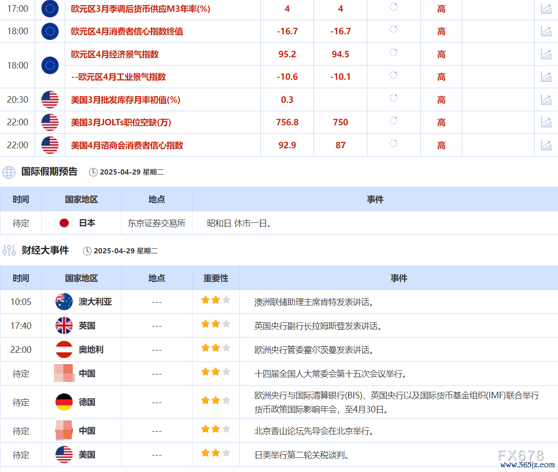Open 美国4月谘商会消费者信心指数 indicator link
The width and height of the screenshot is (558, 472).
[127, 145]
